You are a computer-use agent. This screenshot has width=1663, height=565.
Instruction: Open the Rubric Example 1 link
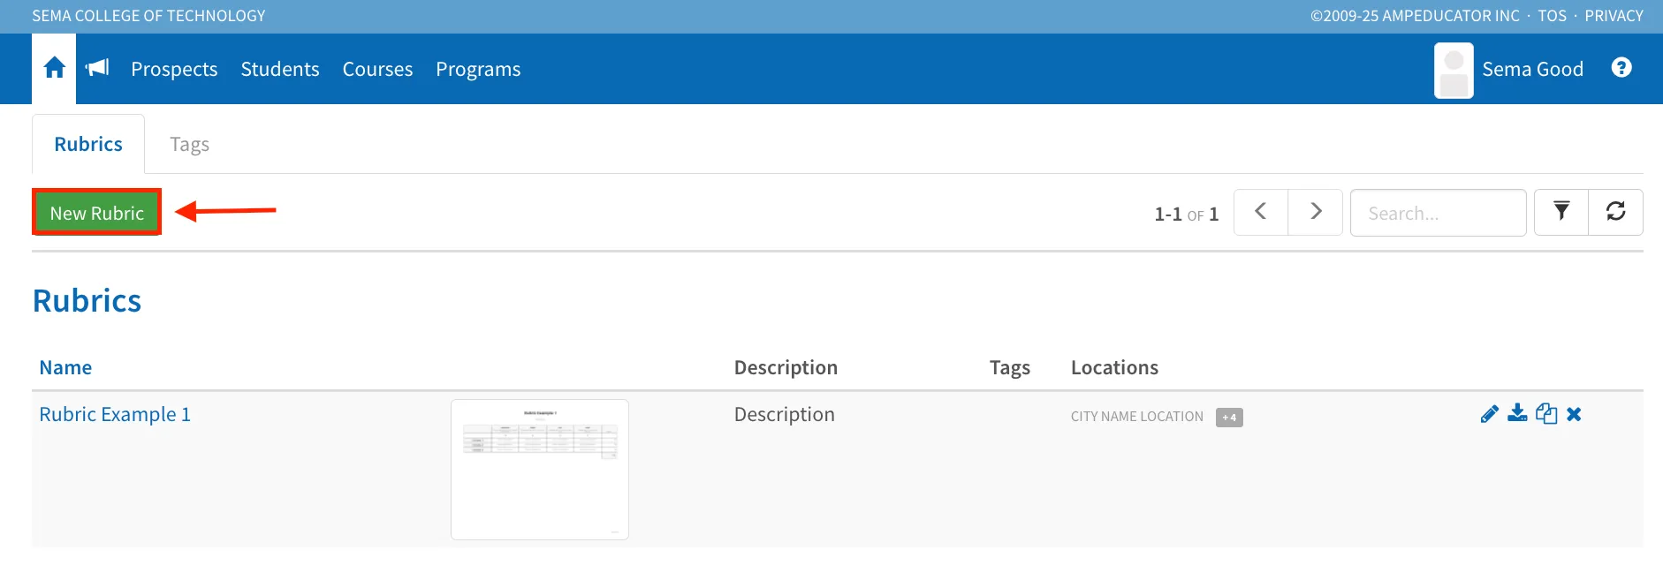[115, 414]
